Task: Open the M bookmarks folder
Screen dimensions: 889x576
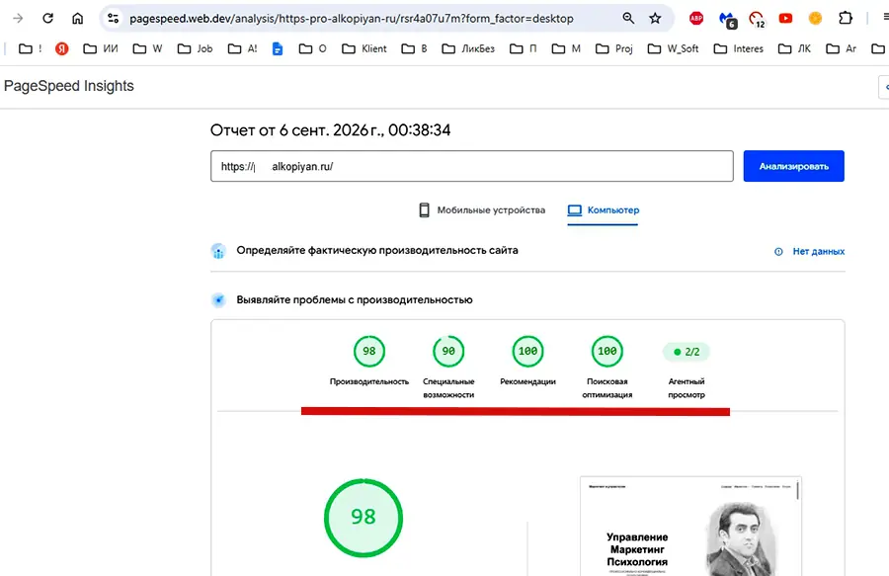Action: tap(566, 48)
